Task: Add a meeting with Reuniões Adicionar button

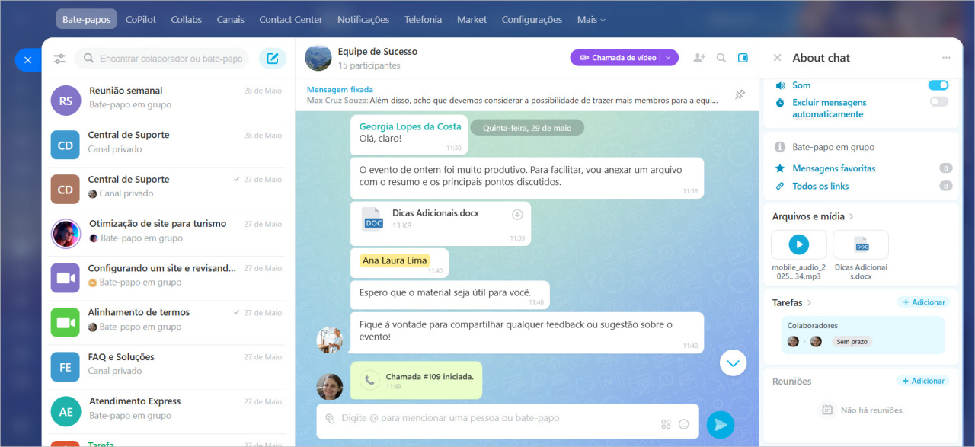Action: coord(923,381)
